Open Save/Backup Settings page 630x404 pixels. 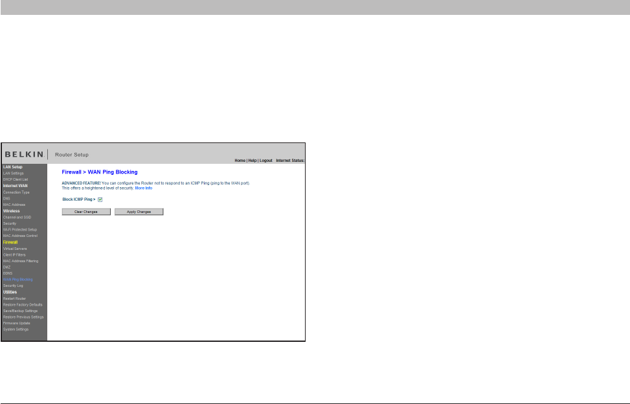tap(21, 311)
